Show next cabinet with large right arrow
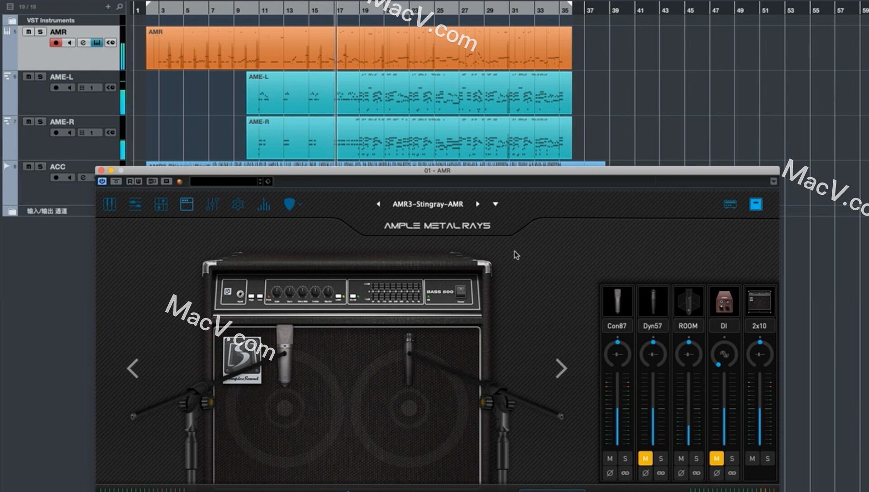This screenshot has width=869, height=492. point(561,368)
